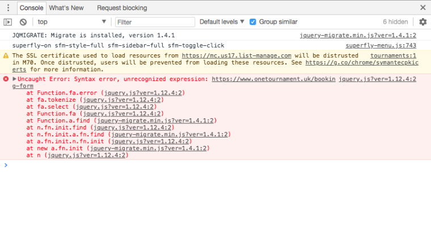Screen dimensions: 431x228
Task: Switch to the Request blocking tab
Action: (122, 8)
